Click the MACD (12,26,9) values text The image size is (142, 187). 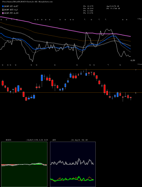[37, 140]
